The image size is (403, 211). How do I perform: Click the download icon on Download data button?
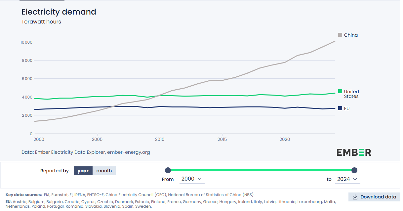pos(355,197)
